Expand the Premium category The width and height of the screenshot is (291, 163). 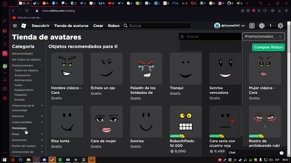[x=42, y=116]
